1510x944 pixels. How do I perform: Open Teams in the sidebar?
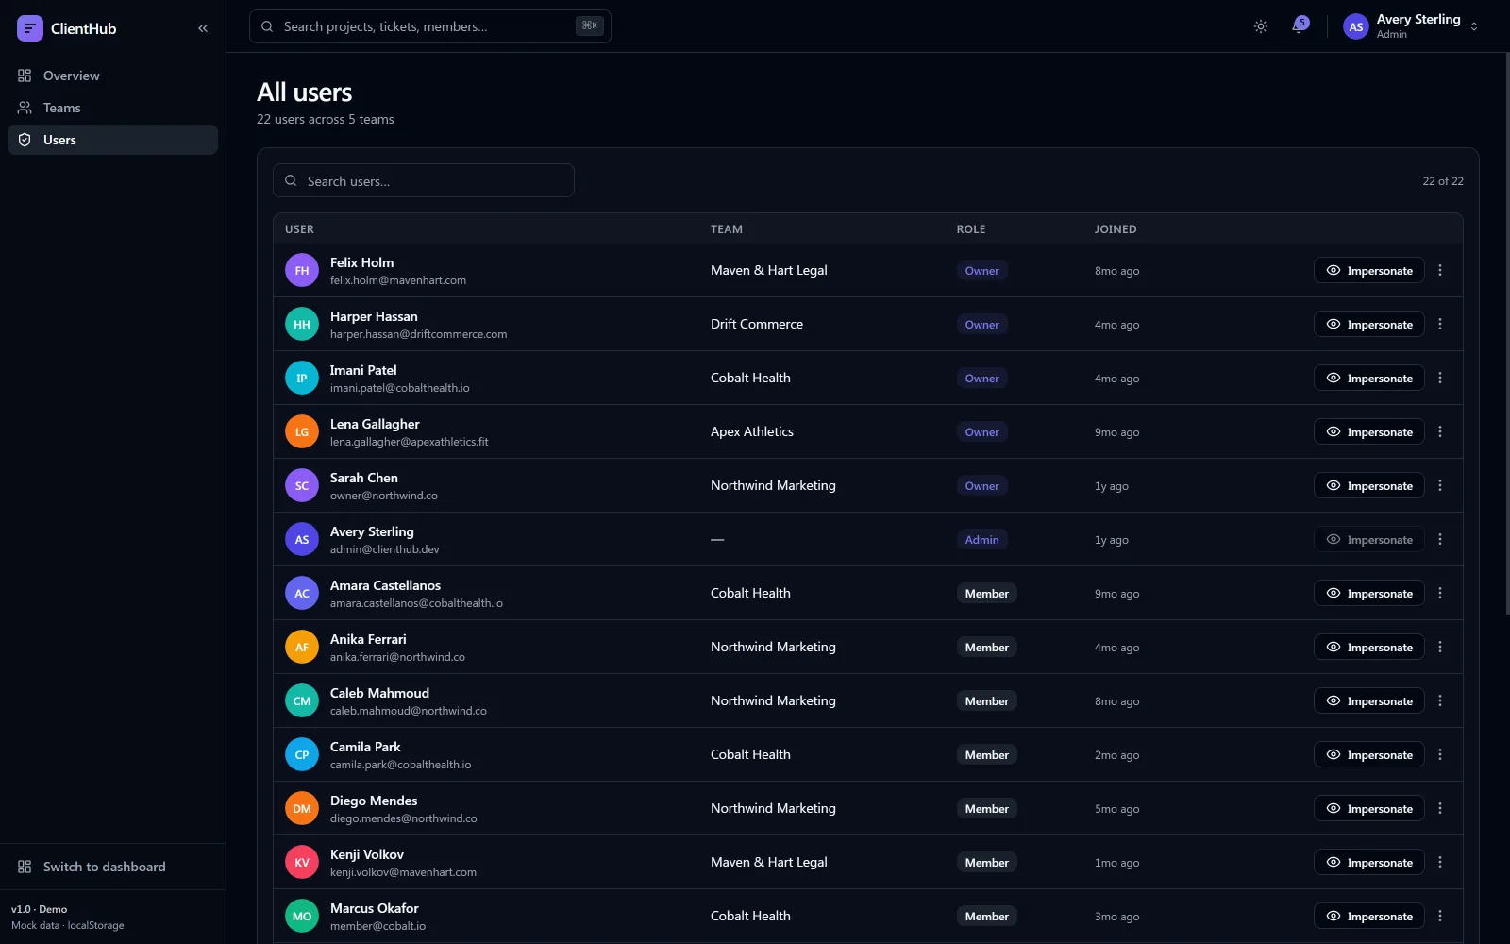click(112, 108)
